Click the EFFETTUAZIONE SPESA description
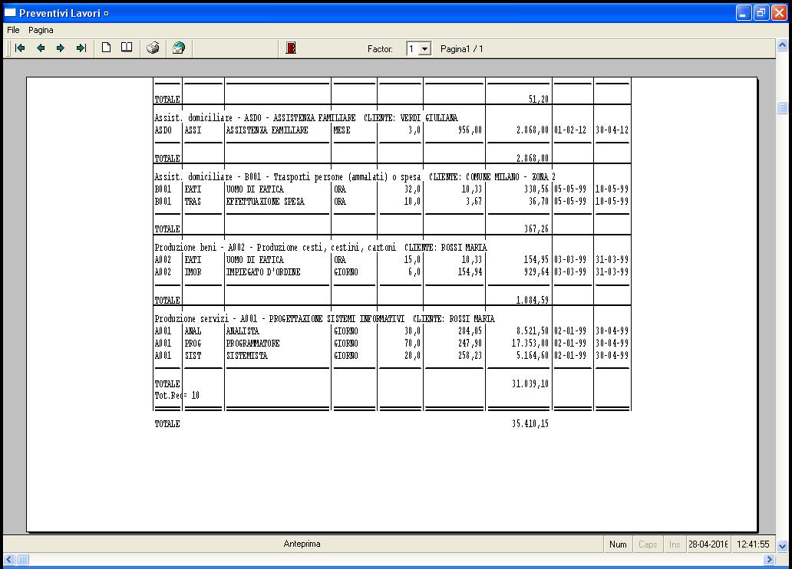 [266, 202]
